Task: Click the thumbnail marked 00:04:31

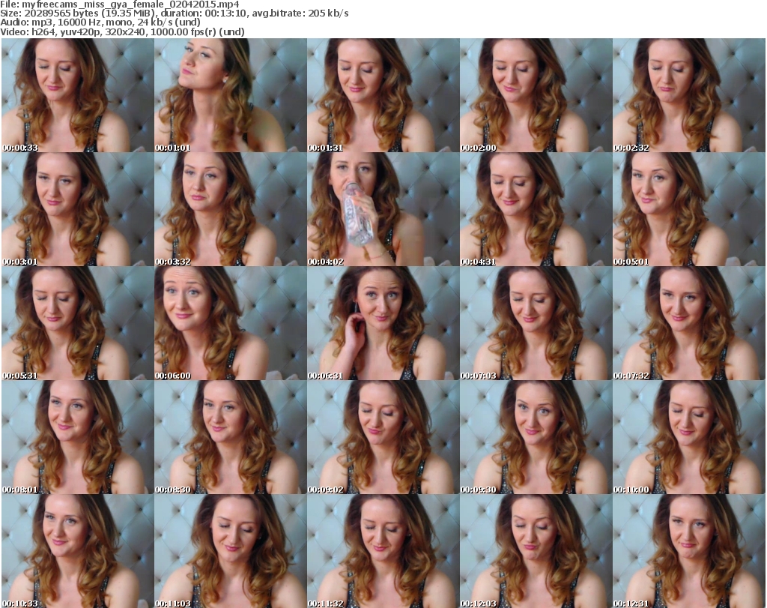Action: [536, 209]
